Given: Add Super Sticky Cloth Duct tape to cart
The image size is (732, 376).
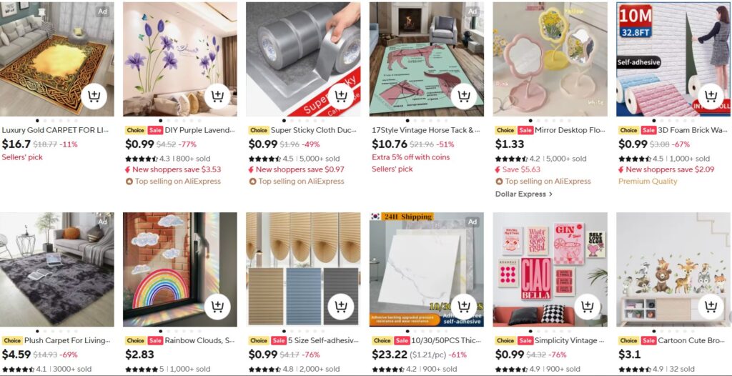Looking at the screenshot, I should (x=340, y=97).
